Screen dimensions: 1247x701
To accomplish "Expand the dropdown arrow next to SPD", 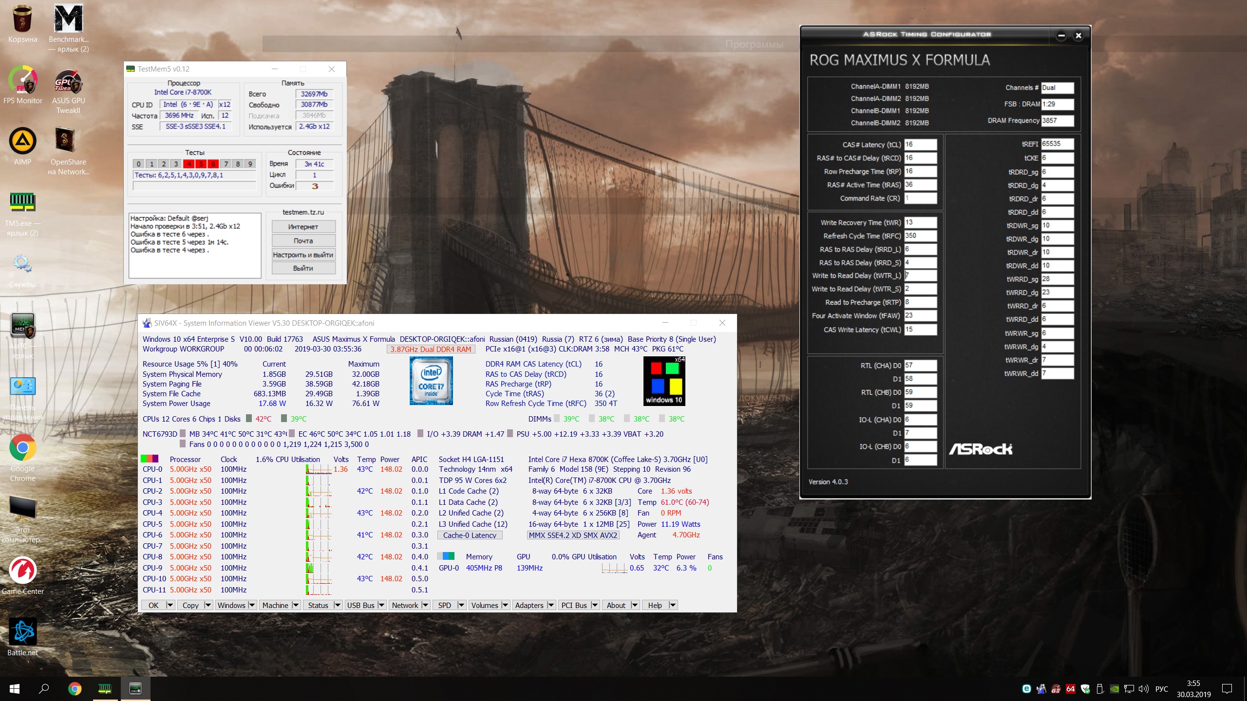I will 461,605.
